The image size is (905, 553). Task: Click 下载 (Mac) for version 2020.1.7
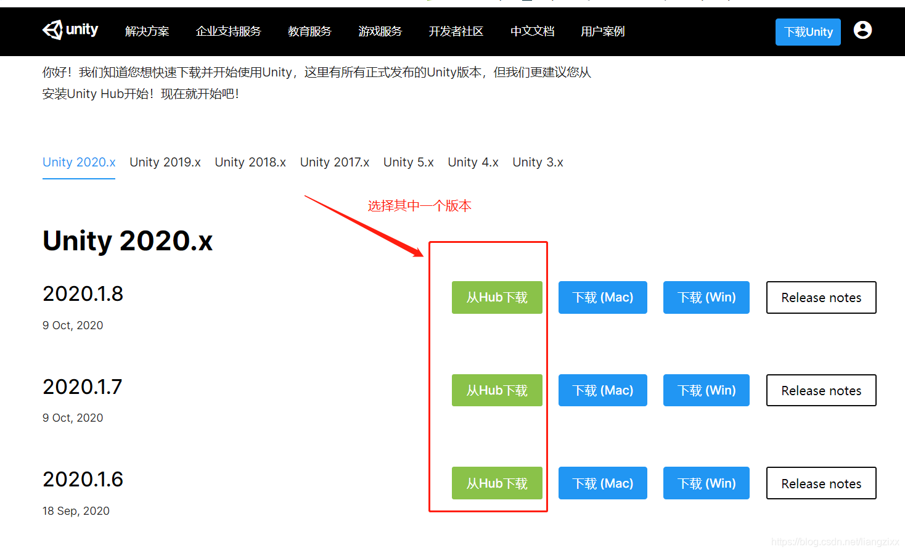coord(603,390)
